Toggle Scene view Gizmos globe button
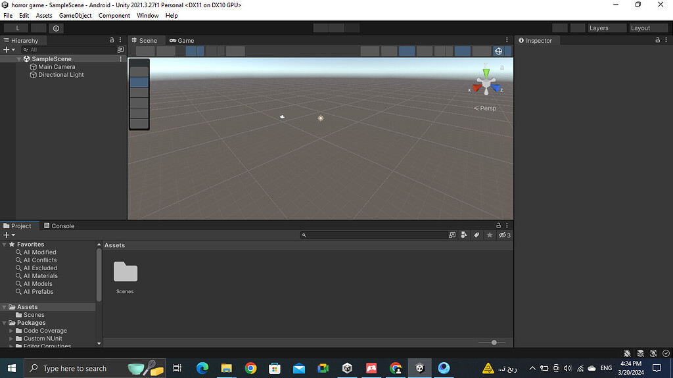Image resolution: width=673 pixels, height=378 pixels. [498, 51]
